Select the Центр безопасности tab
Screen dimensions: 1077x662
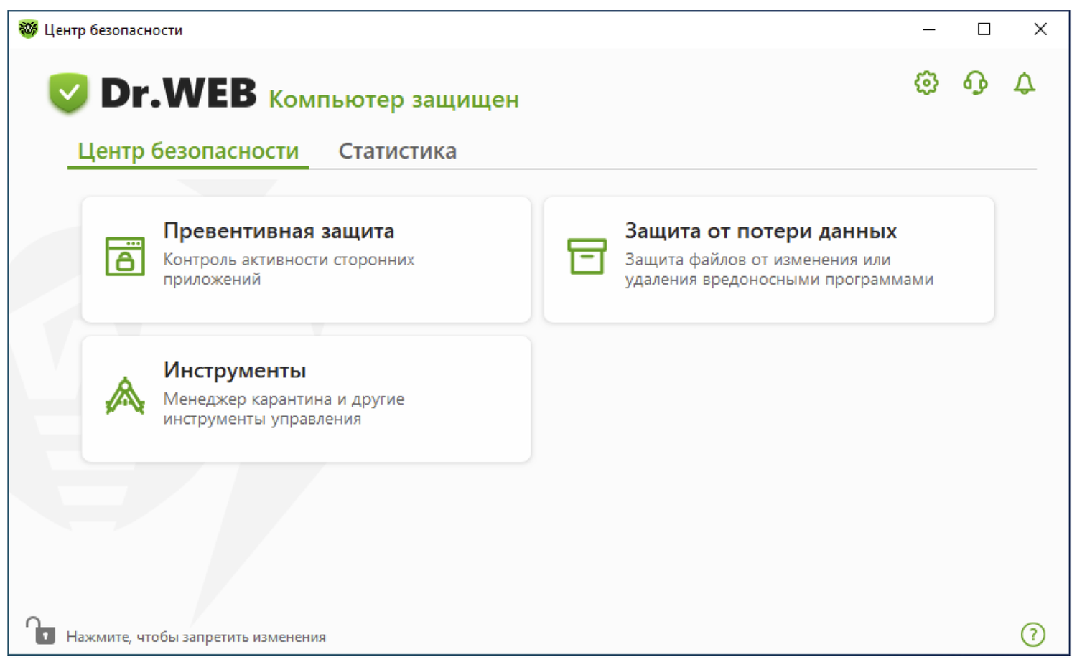tap(188, 151)
